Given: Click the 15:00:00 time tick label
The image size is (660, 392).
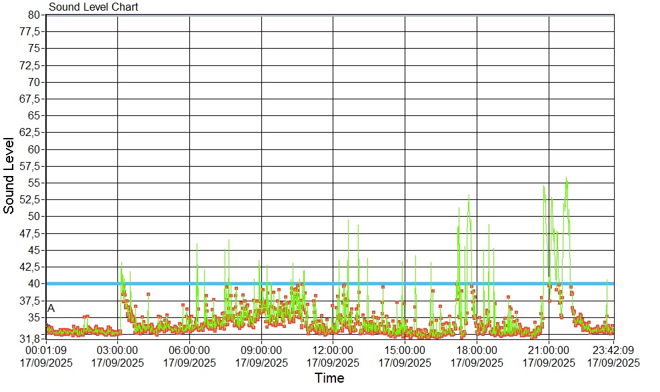Looking at the screenshot, I should pos(405,350).
